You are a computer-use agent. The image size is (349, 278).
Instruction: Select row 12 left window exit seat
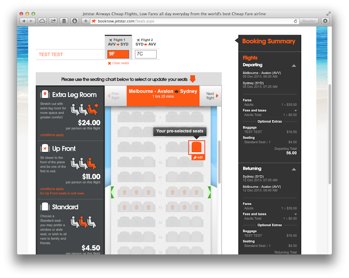click(124, 192)
